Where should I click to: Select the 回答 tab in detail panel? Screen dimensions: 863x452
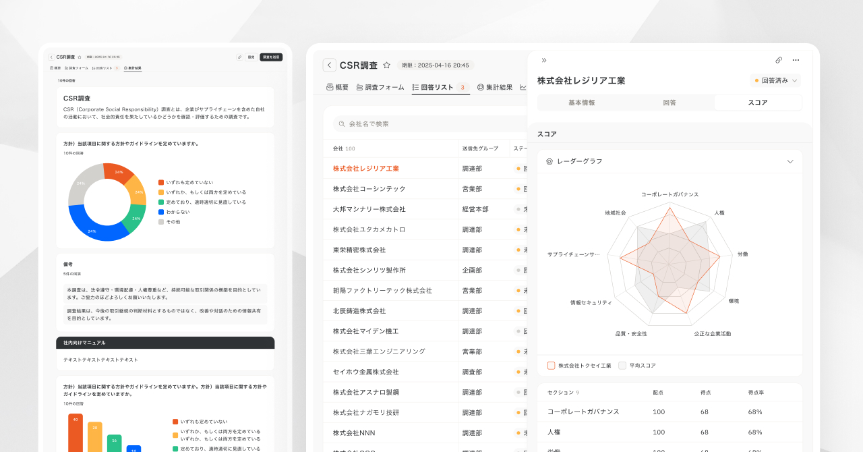click(x=669, y=103)
